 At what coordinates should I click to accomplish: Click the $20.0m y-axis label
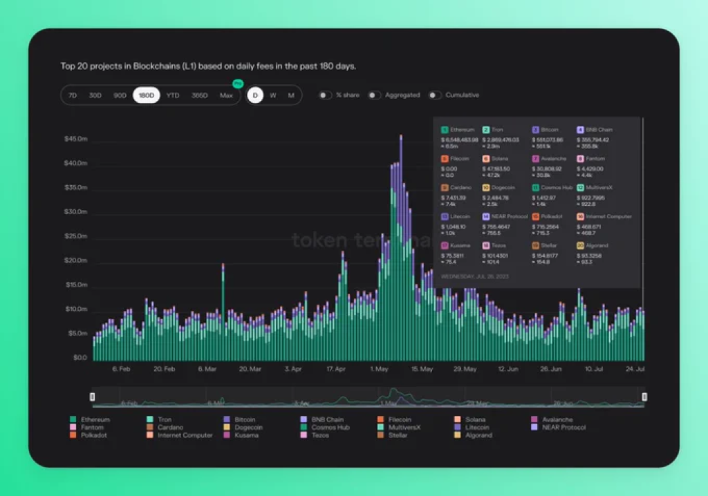coord(76,260)
